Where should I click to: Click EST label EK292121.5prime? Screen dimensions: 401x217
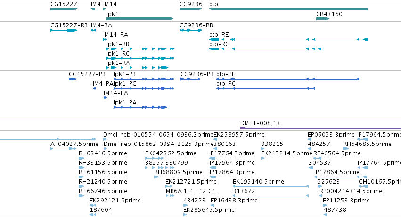[x=115, y=201]
